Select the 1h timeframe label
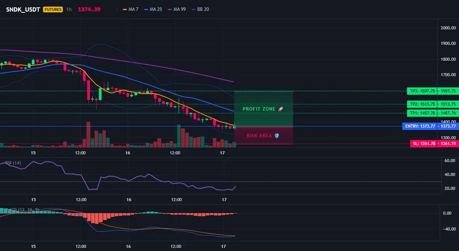 pyautogui.click(x=69, y=9)
